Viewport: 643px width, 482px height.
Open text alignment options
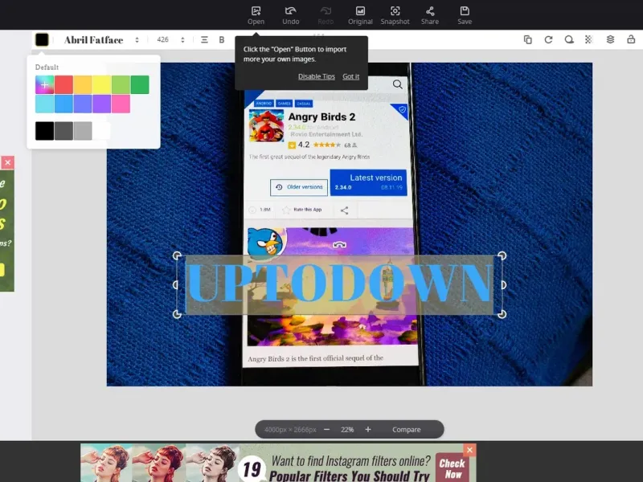[204, 39]
